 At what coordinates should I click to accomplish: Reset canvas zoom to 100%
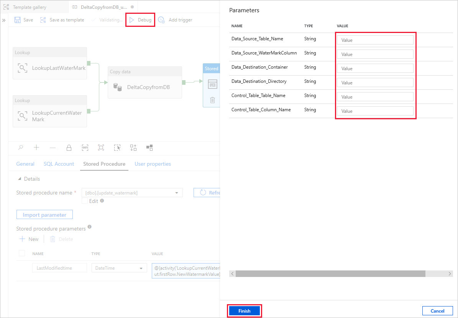[x=85, y=148]
